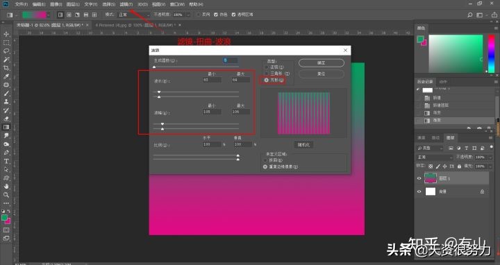Open the Image menu

pos(56,4)
